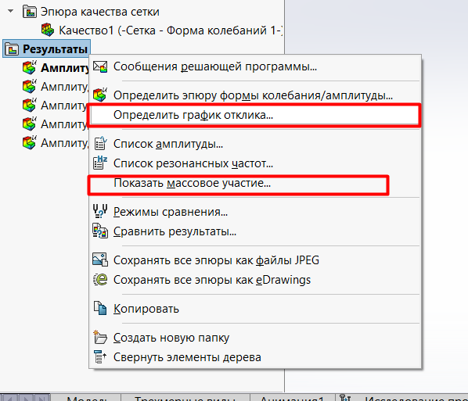This screenshot has width=468, height=401.
Task: Click the save as JPEG image icon
Action: tap(100, 260)
